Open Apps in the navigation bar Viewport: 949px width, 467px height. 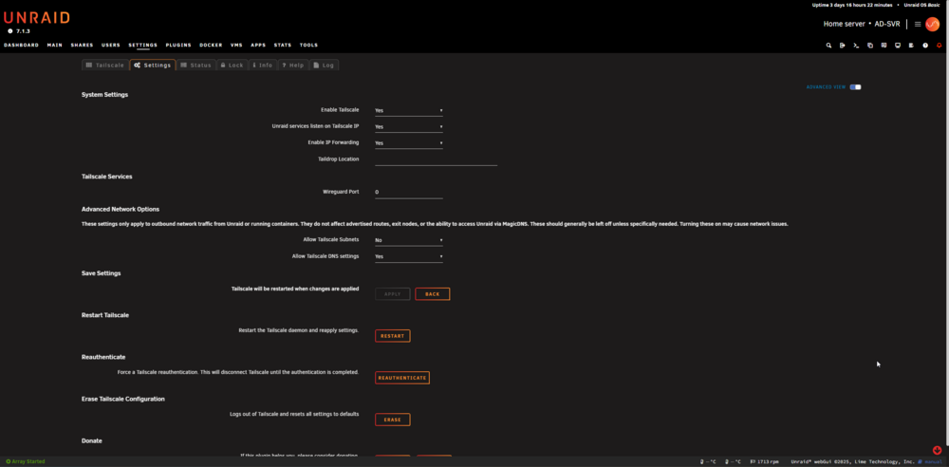(258, 46)
